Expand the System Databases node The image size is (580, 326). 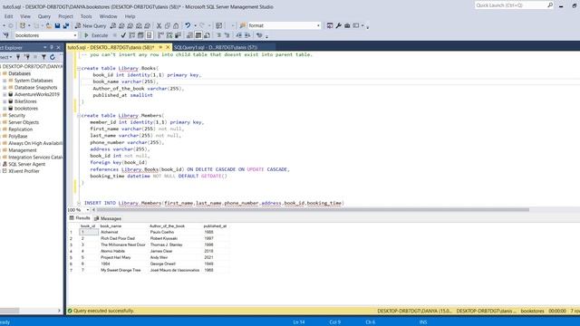tap(5, 81)
